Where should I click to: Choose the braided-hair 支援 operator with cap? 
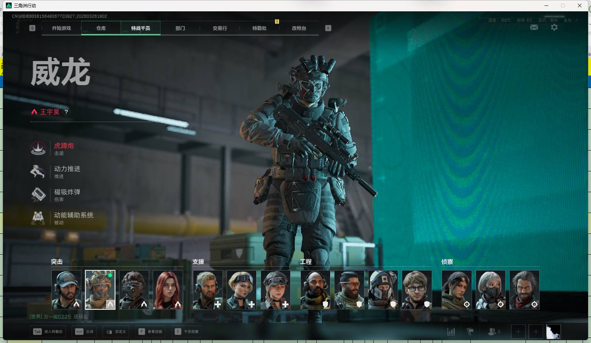point(275,290)
